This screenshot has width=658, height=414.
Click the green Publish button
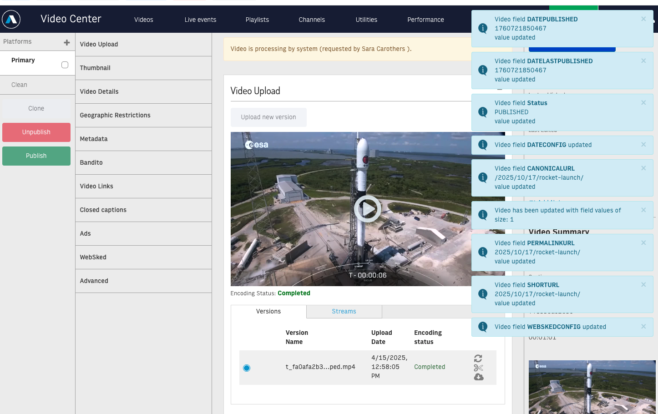click(x=36, y=156)
